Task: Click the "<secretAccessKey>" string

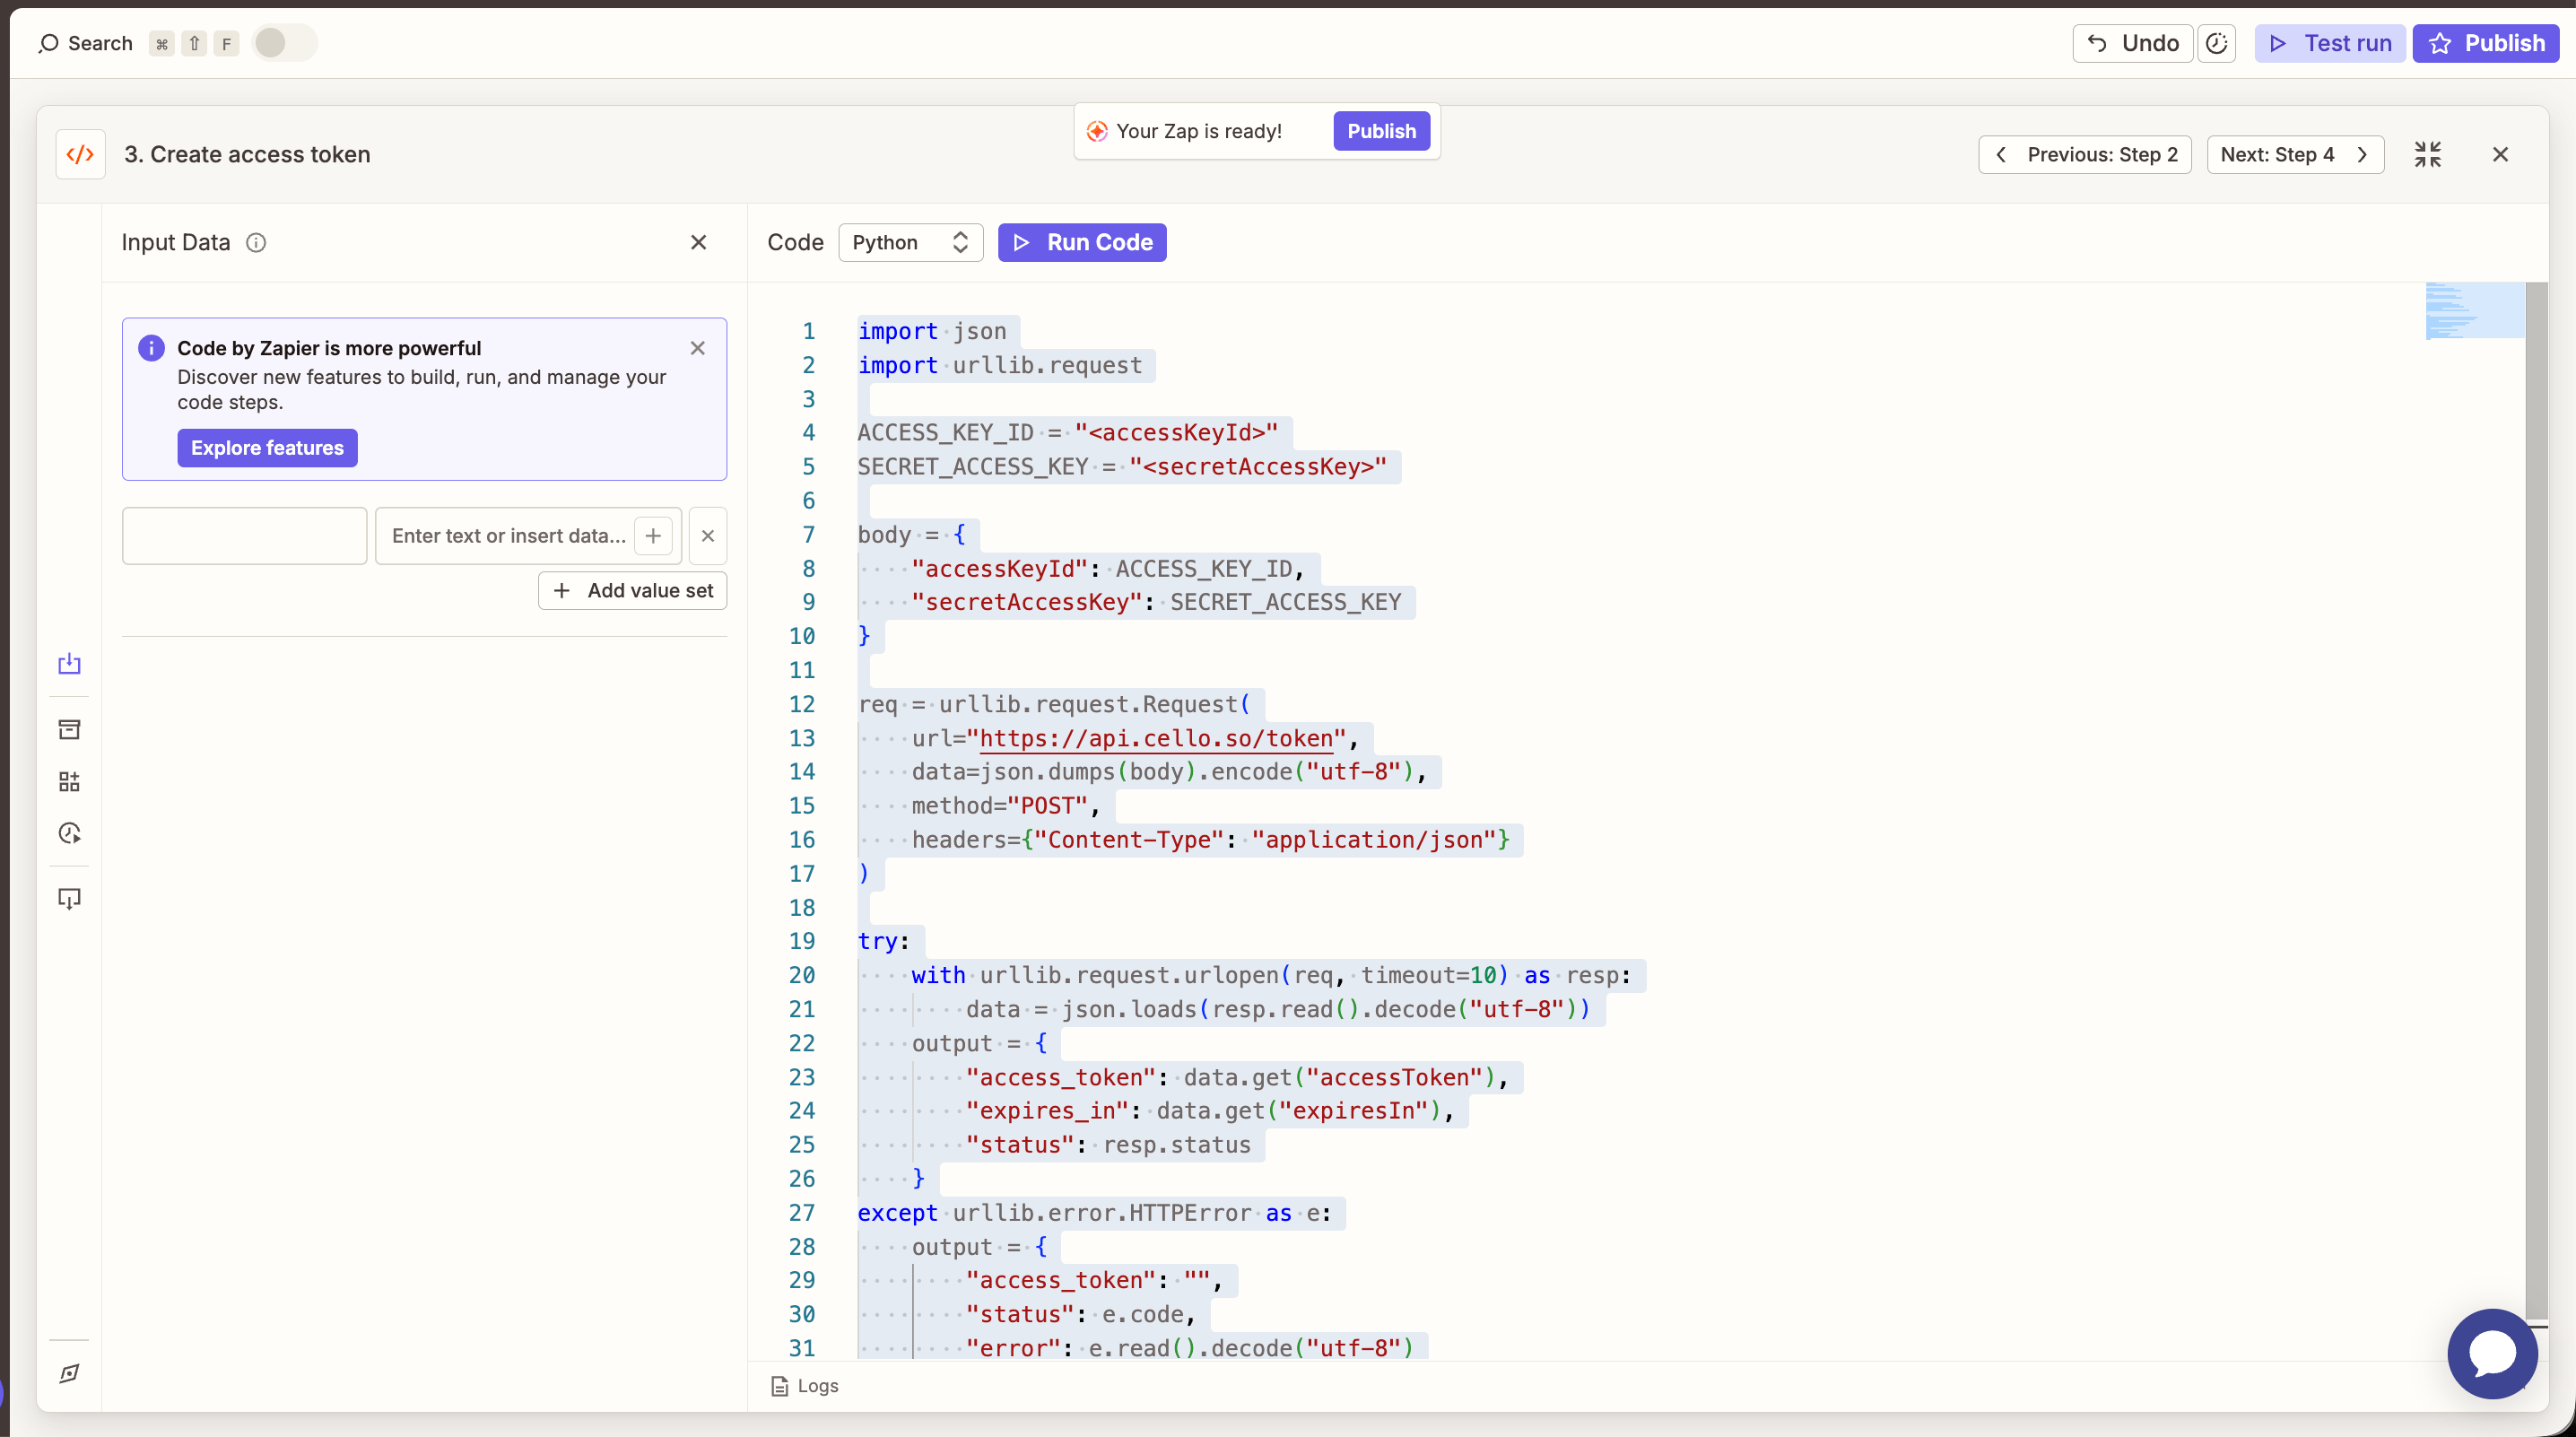Action: tap(1257, 466)
